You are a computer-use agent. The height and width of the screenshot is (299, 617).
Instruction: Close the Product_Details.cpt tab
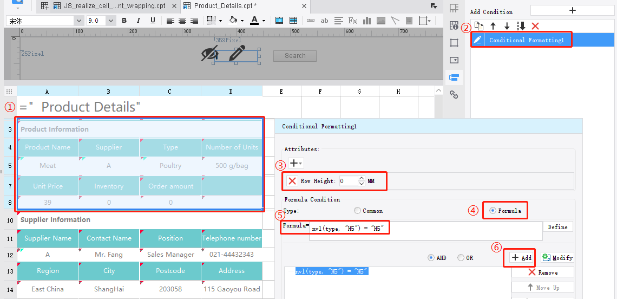coord(304,6)
